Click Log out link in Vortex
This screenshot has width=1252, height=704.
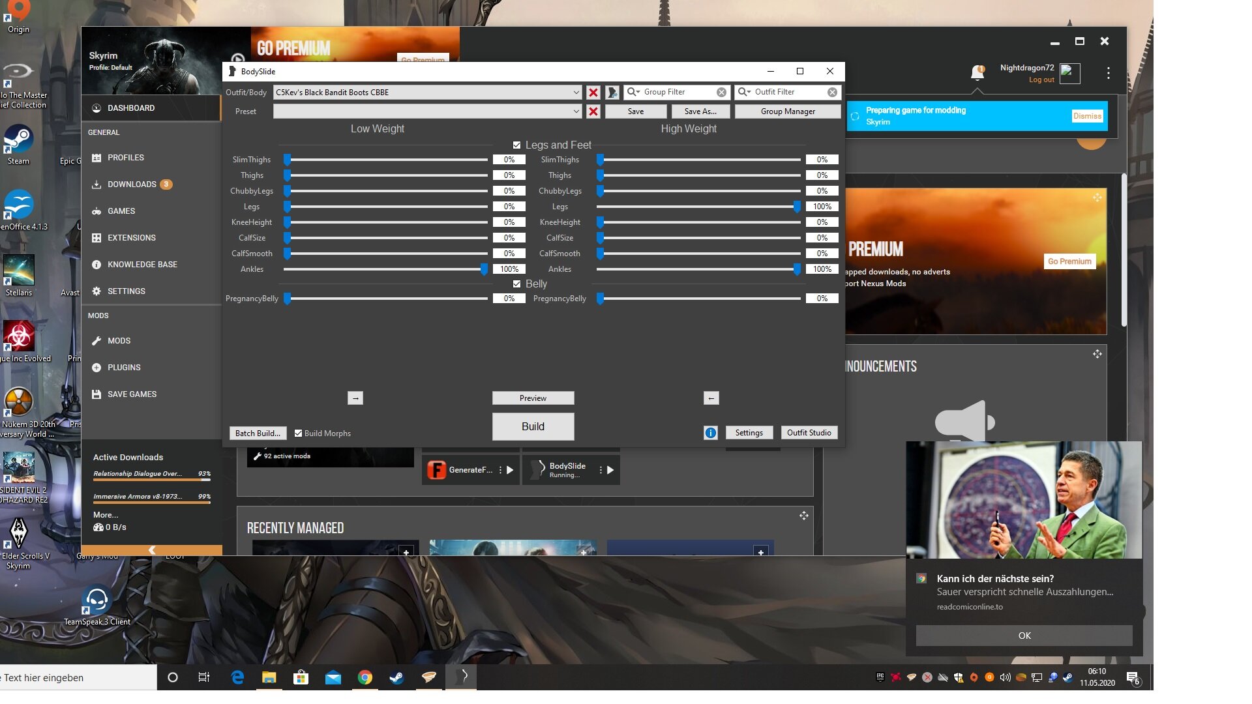point(1041,80)
